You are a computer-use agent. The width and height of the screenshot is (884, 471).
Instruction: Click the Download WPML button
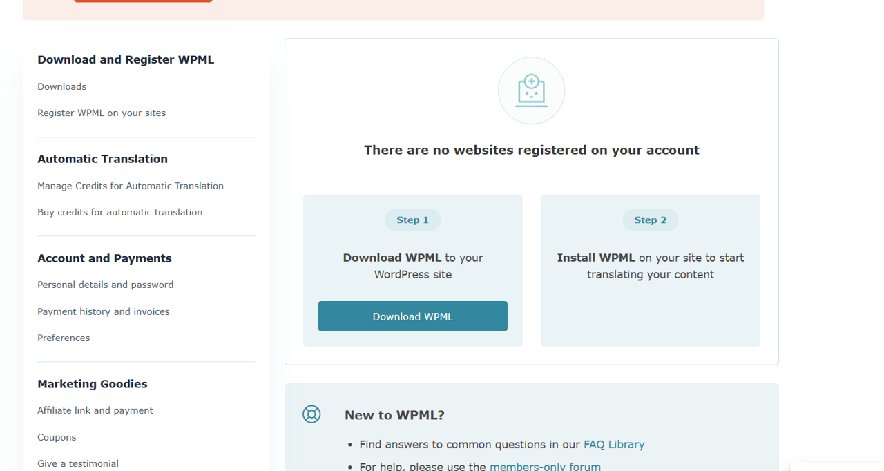click(413, 316)
